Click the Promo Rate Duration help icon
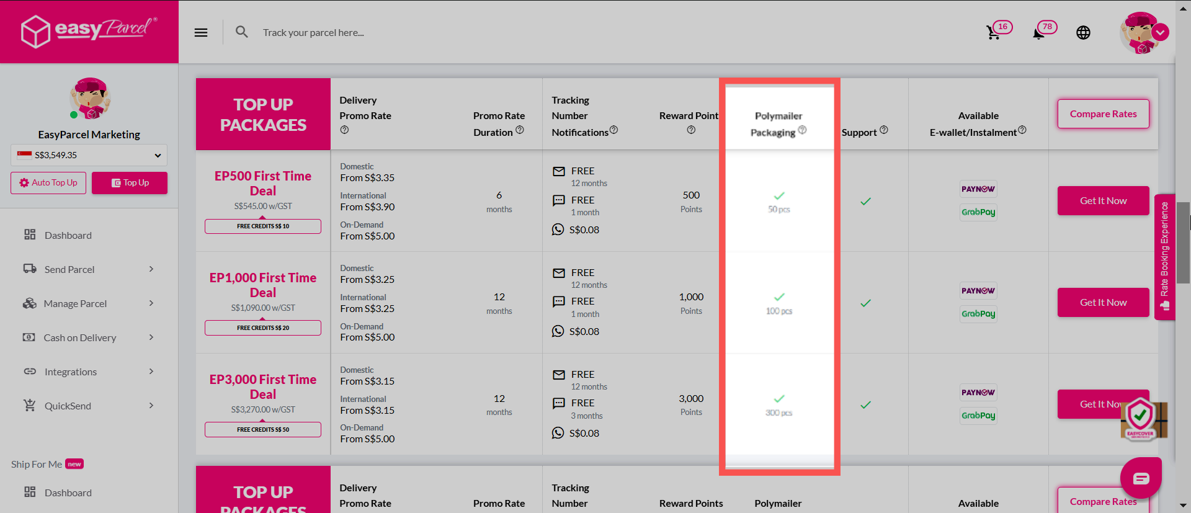Screen dimensions: 1191x513 (520, 130)
